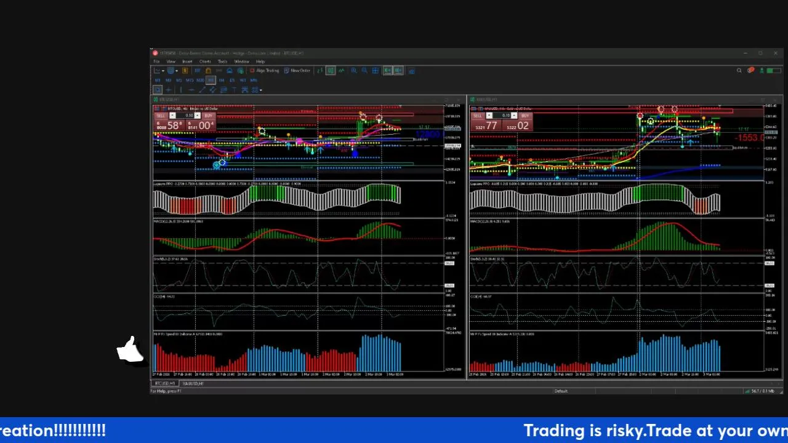Zoom out on the chart

pyautogui.click(x=364, y=71)
